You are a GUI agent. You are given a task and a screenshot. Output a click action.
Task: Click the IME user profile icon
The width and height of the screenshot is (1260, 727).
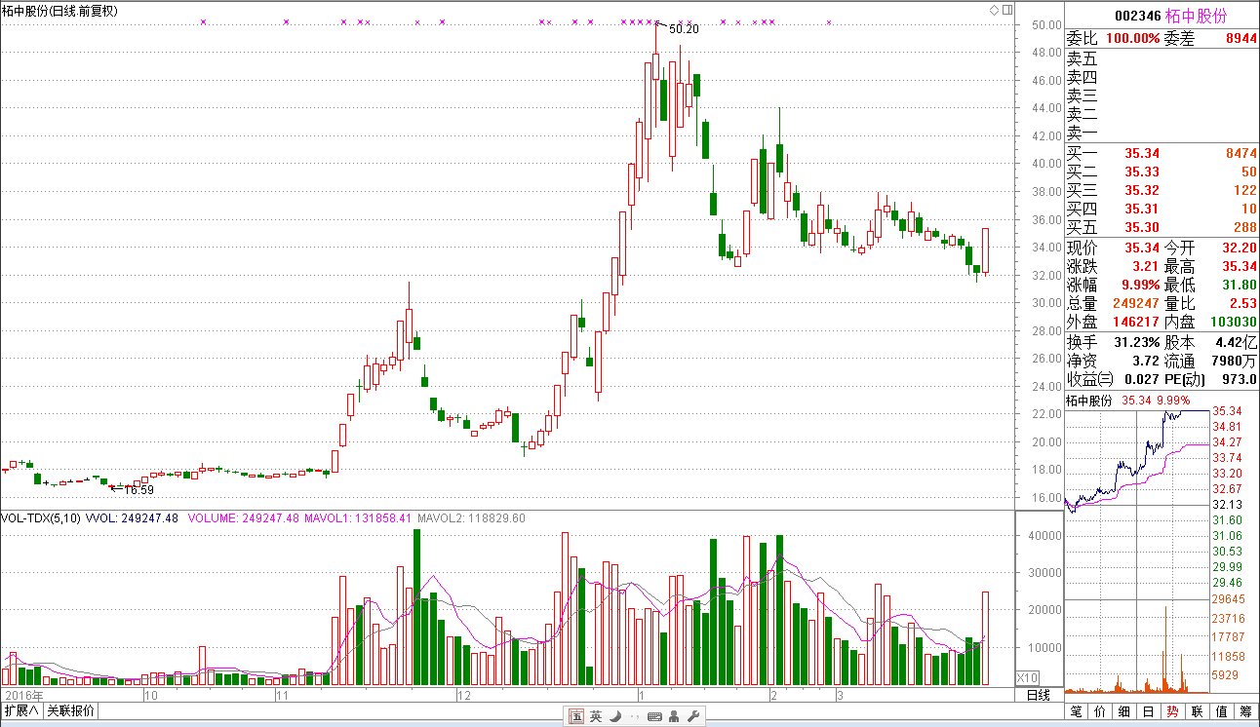[674, 716]
